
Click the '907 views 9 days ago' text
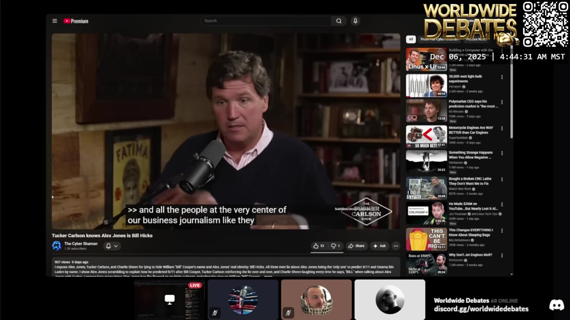click(x=71, y=262)
